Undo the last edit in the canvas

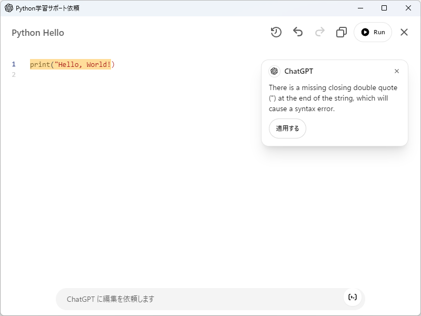click(x=298, y=32)
